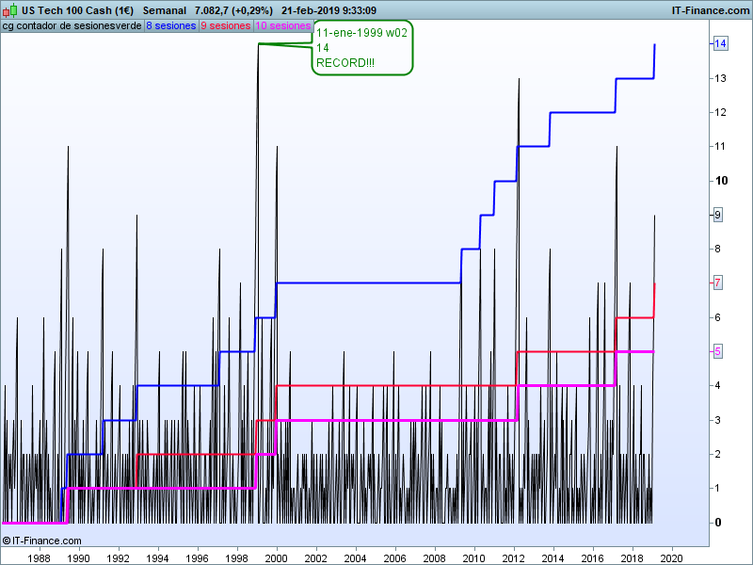Toggle the blue 8 sesiones series label
This screenshot has width=753, height=565.
tap(170, 26)
